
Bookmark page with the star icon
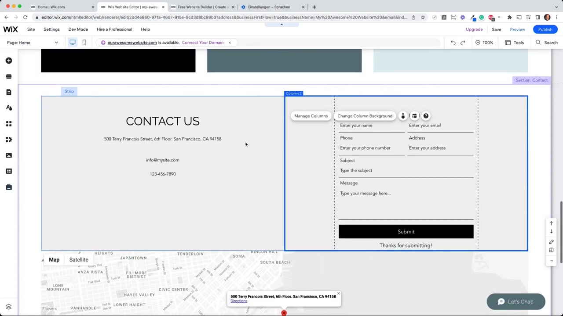423,17
